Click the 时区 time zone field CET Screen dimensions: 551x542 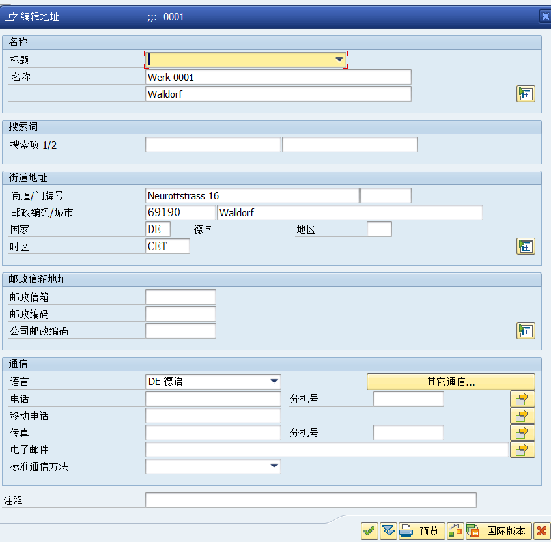(167, 246)
